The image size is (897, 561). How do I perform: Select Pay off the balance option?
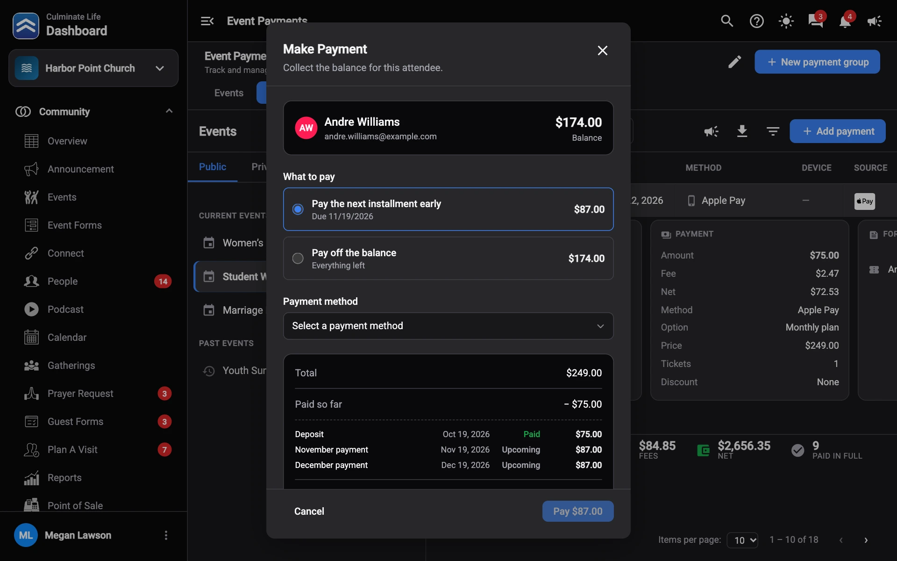(448, 259)
